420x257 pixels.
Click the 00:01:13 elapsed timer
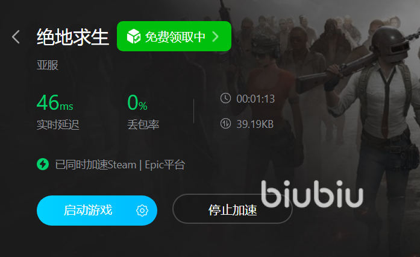(x=255, y=99)
